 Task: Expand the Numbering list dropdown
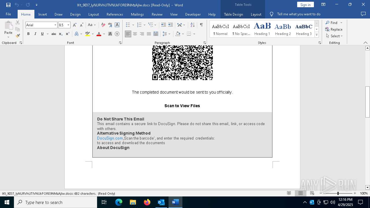tap(144, 25)
